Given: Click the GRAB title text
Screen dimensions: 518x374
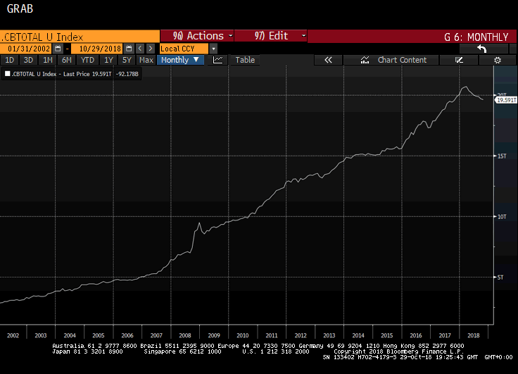Looking at the screenshot, I should point(20,8).
